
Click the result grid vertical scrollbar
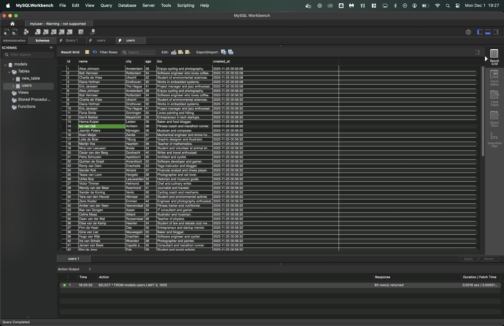pyautogui.click(x=483, y=111)
